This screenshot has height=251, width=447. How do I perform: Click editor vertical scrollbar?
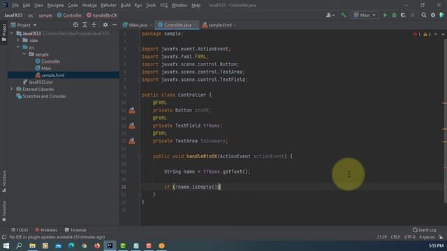pos(445,121)
